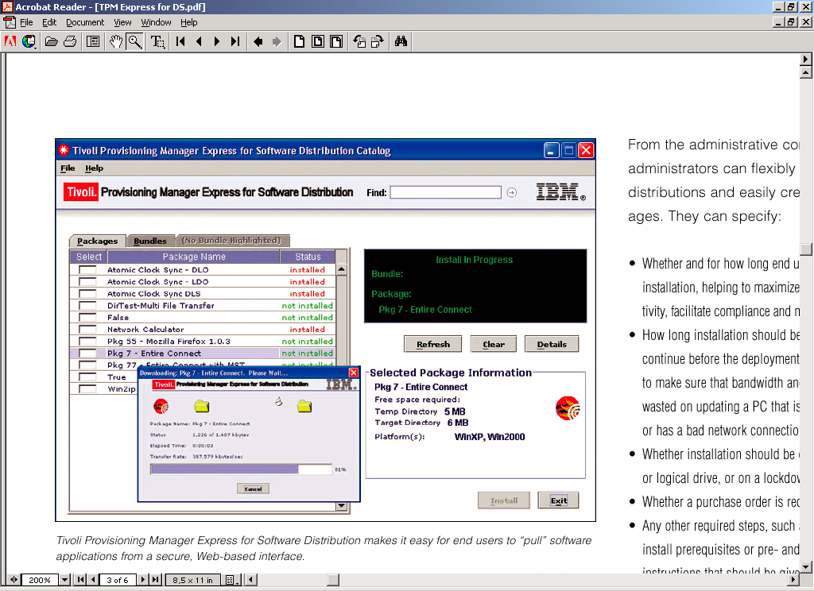Viewport: 814px width, 591px height.
Task: Open document pane menu triangle above scrollbar
Action: pyautogui.click(x=806, y=59)
